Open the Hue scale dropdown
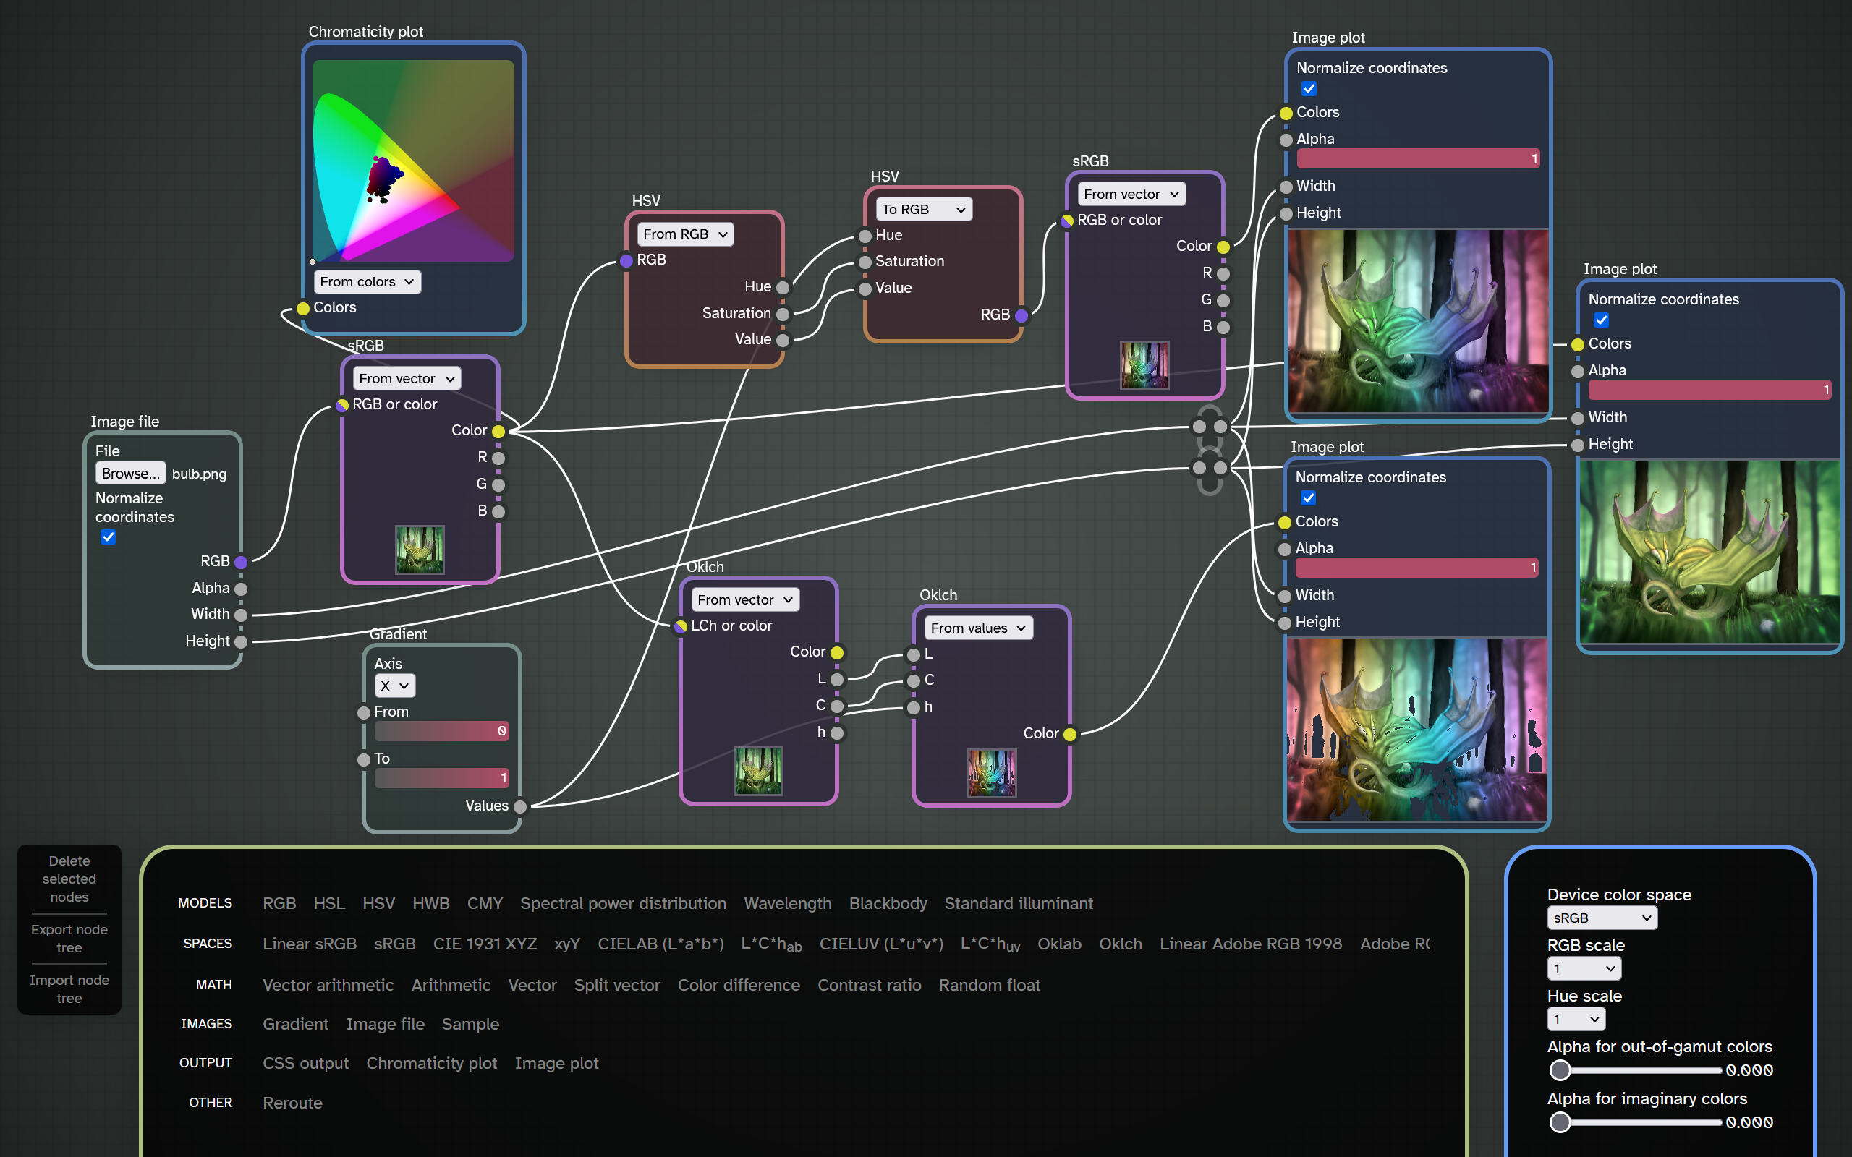This screenshot has width=1852, height=1157. tap(1576, 1020)
